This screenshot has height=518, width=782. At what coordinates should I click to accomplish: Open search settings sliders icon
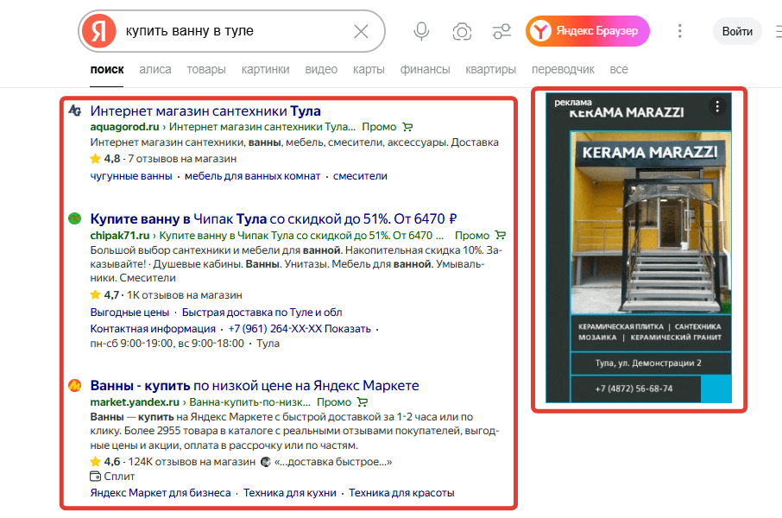pyautogui.click(x=501, y=32)
